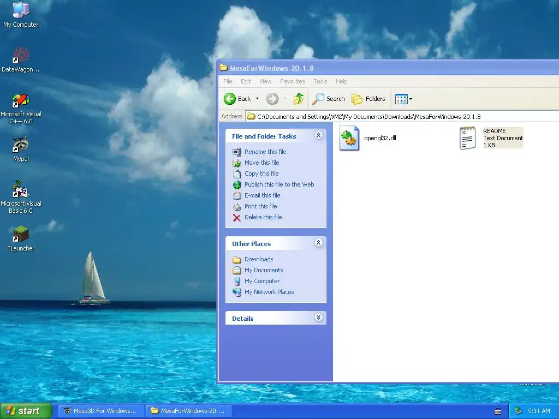
Task: Click E-mail this file link
Action: click(x=262, y=195)
